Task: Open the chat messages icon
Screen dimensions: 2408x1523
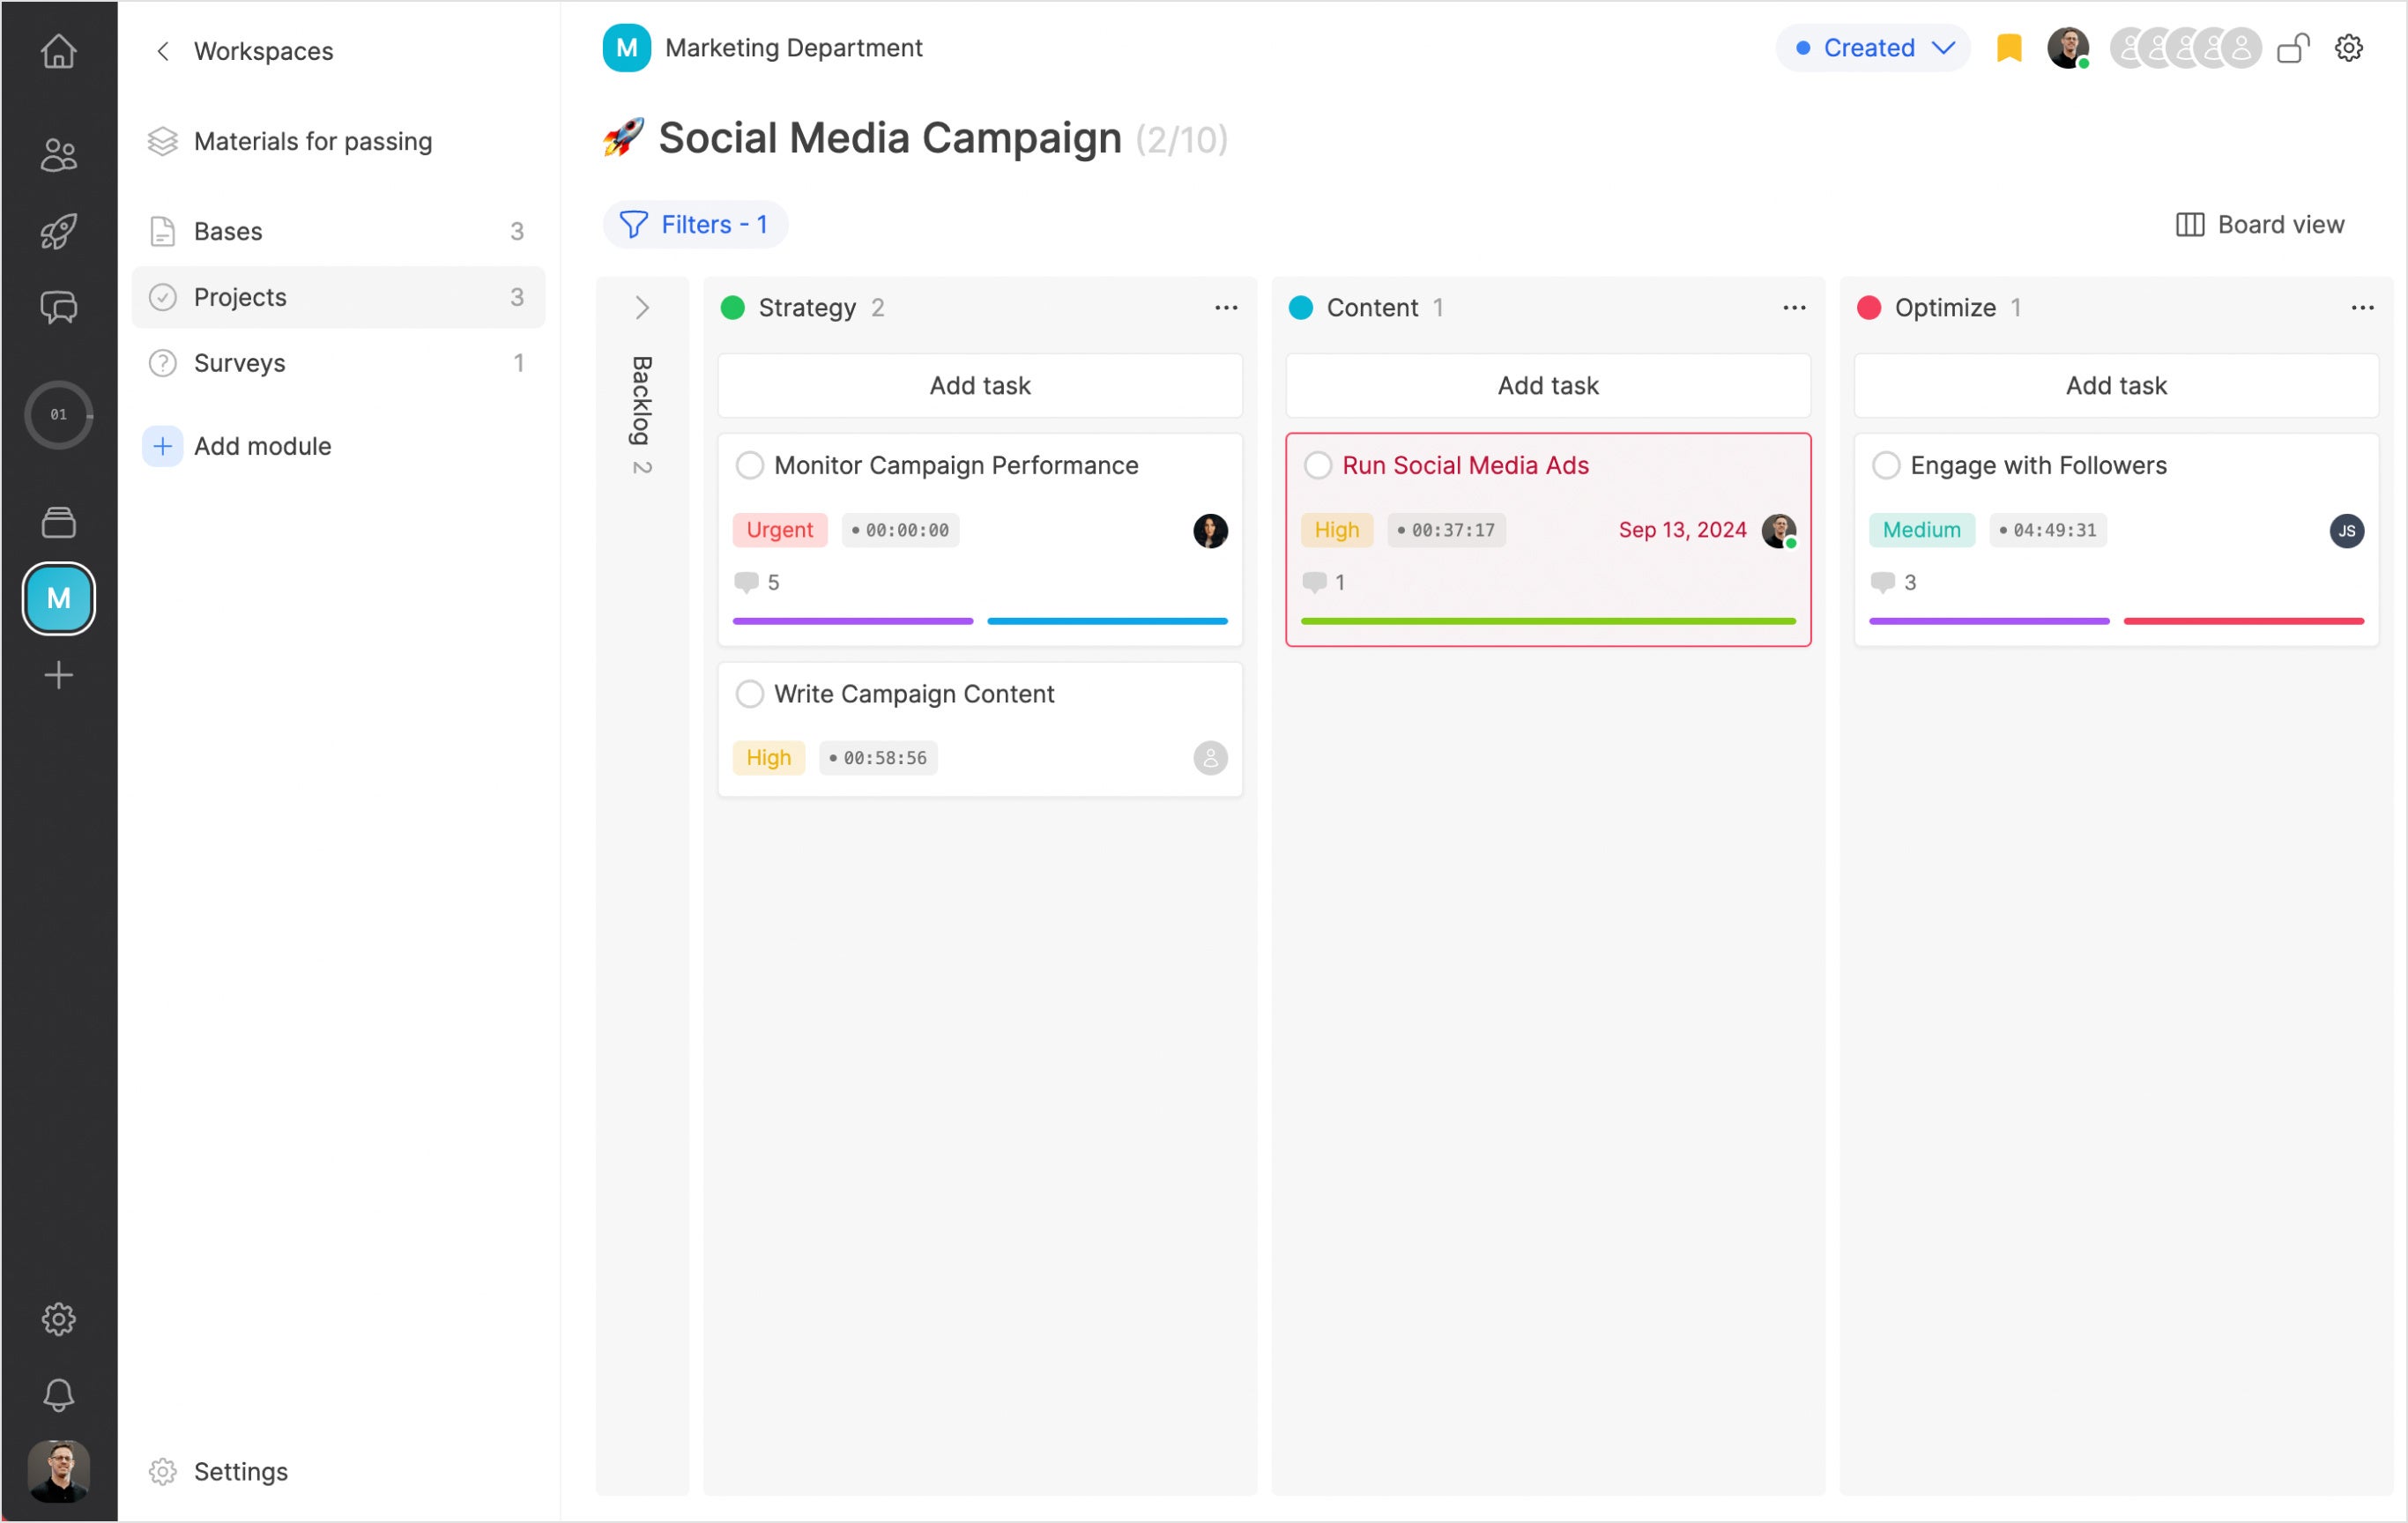Action: pyautogui.click(x=58, y=307)
